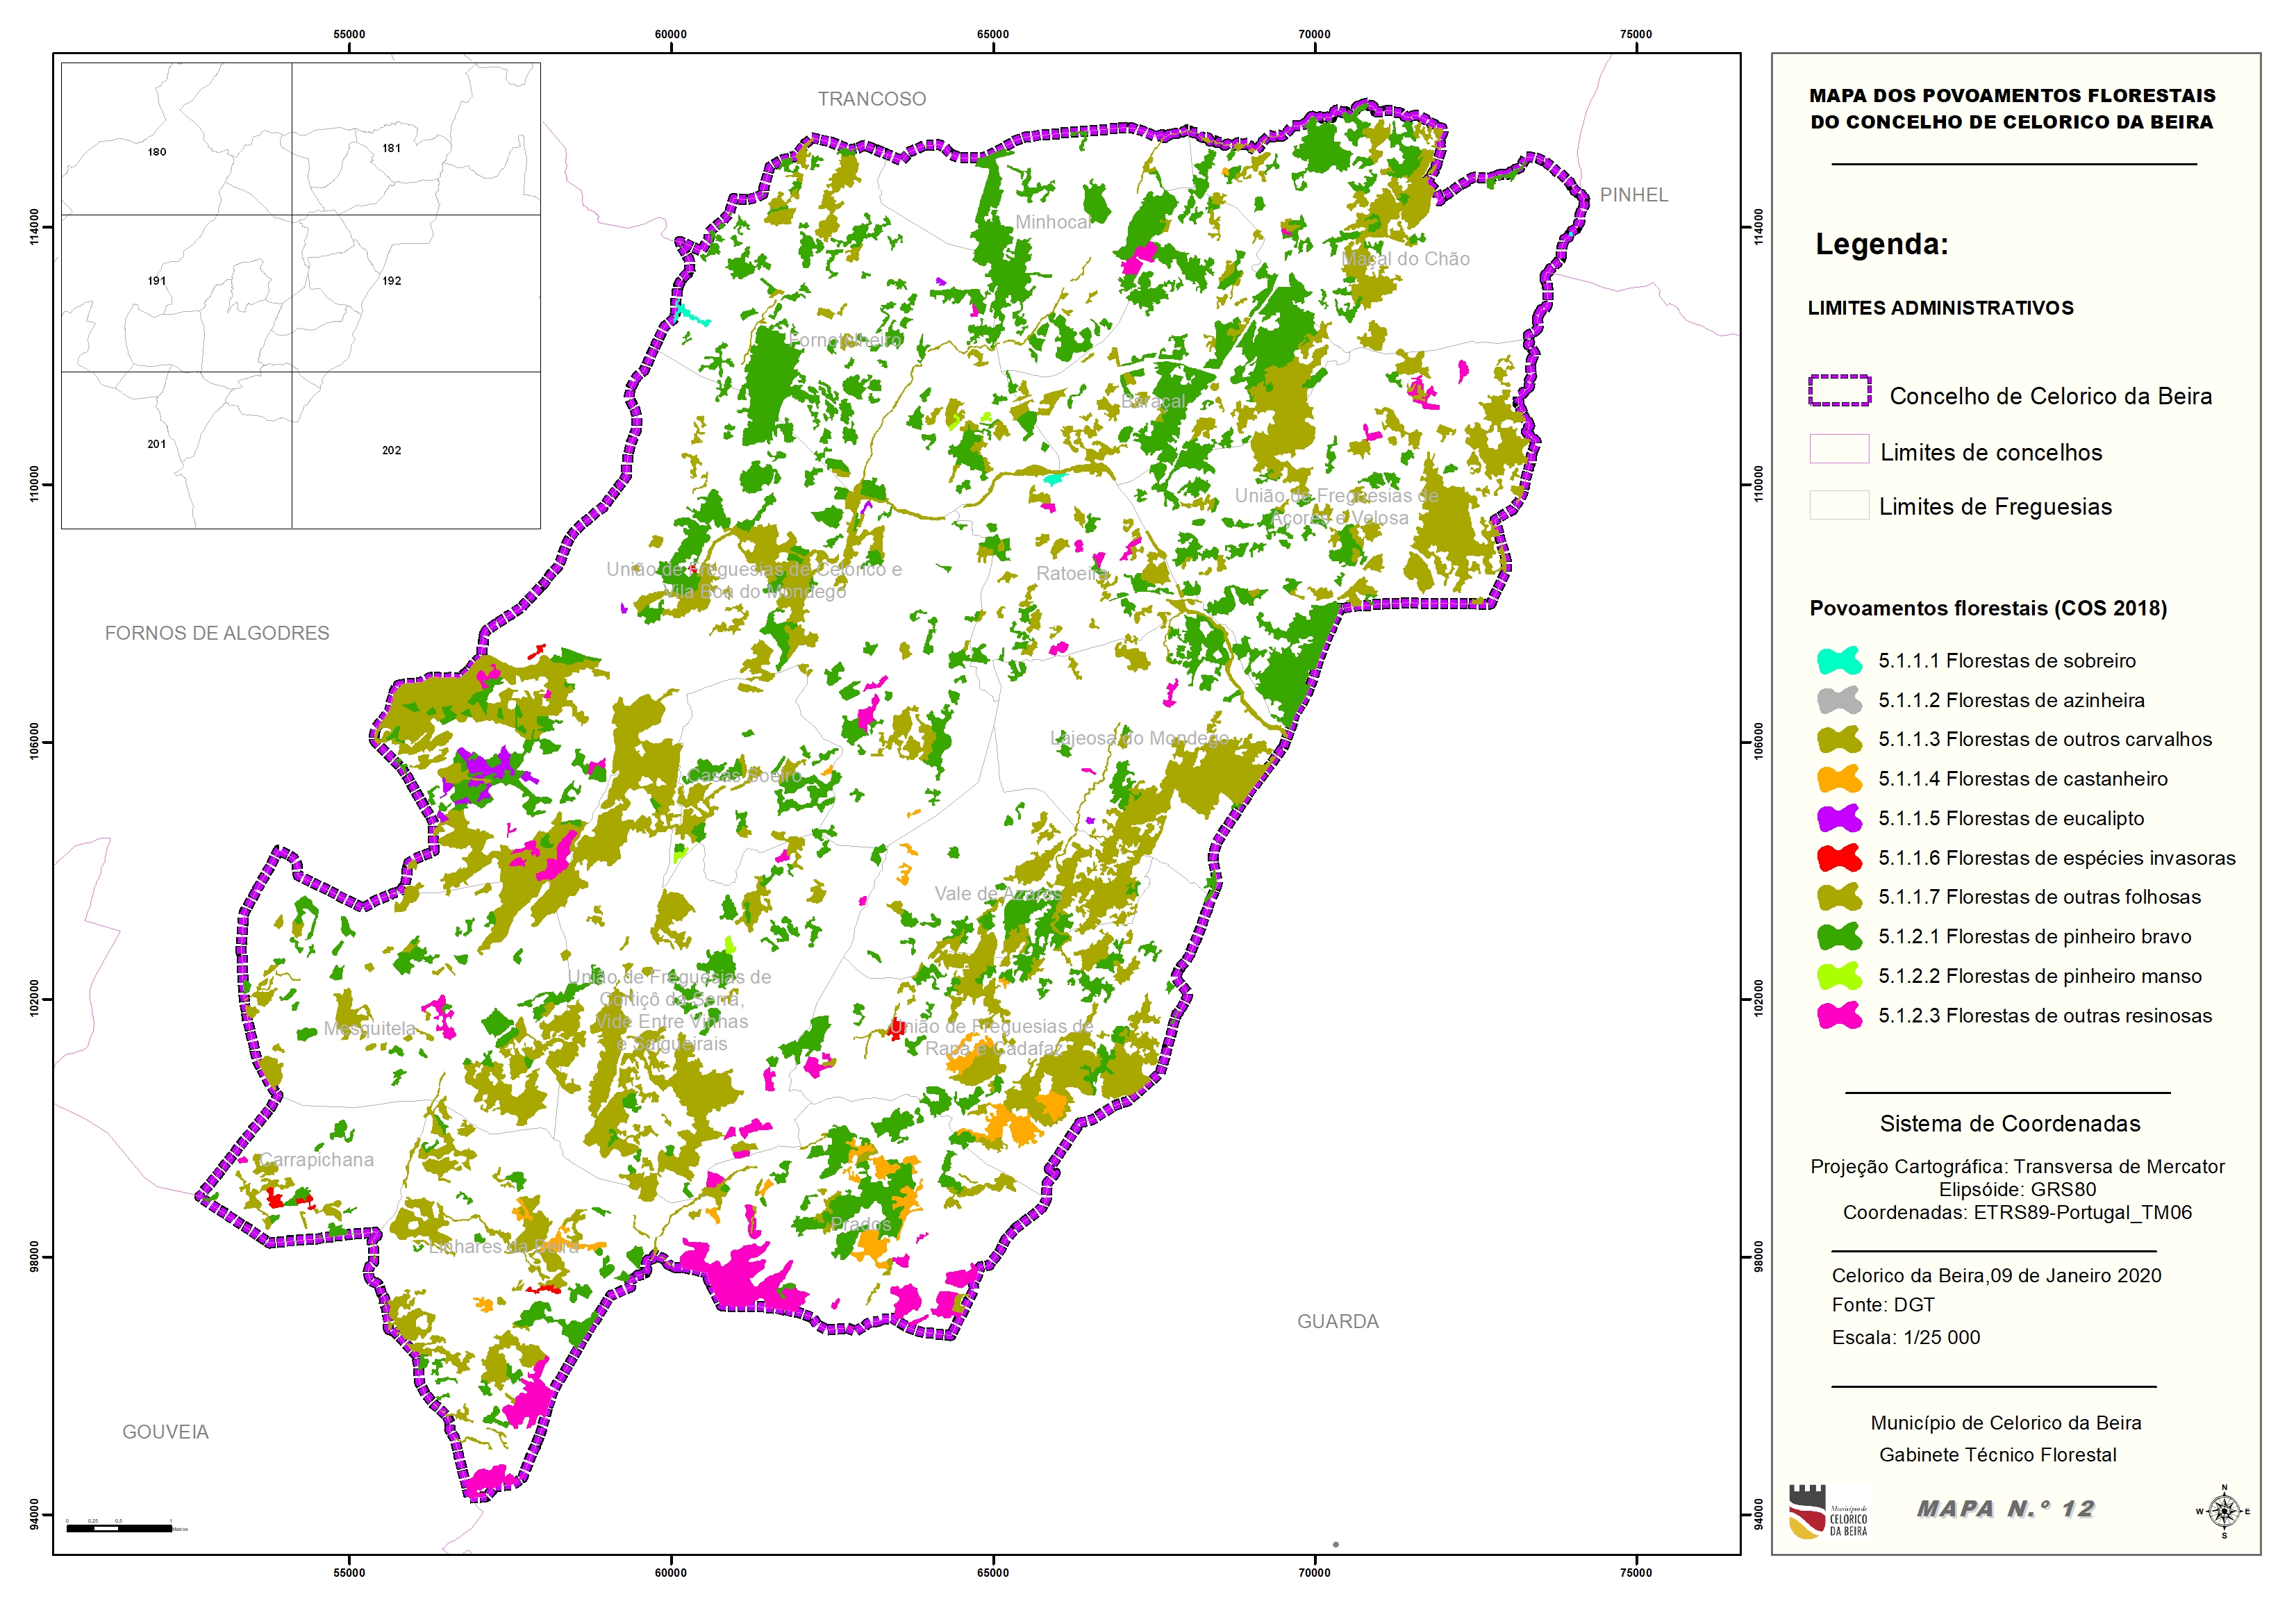This screenshot has width=2296, height=1624.
Task: Click the compass rose icon
Action: 2224,1511
